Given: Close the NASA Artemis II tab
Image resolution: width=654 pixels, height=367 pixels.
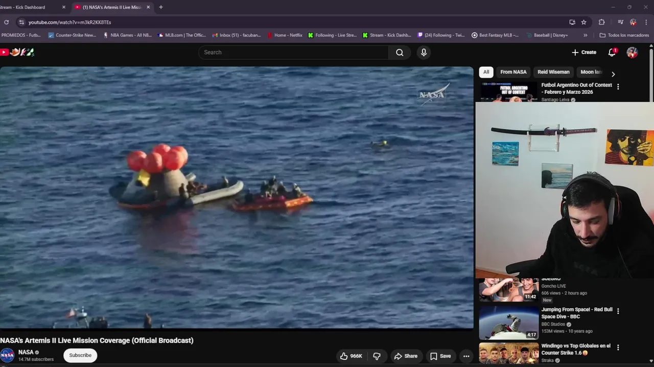Looking at the screenshot, I should point(148,7).
